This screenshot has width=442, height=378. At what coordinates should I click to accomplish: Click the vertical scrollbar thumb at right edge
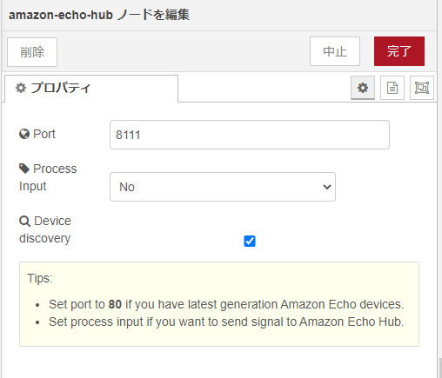point(440,368)
